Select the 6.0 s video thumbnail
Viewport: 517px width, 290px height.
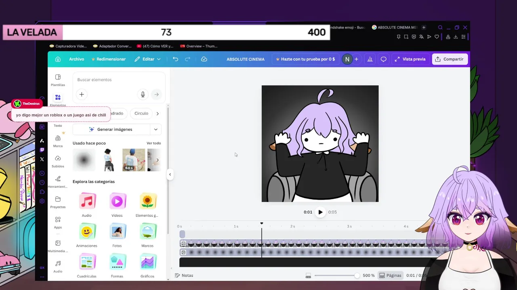pyautogui.click(x=134, y=160)
